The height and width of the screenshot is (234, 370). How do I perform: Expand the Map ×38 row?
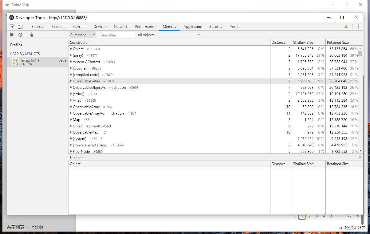pos(71,119)
